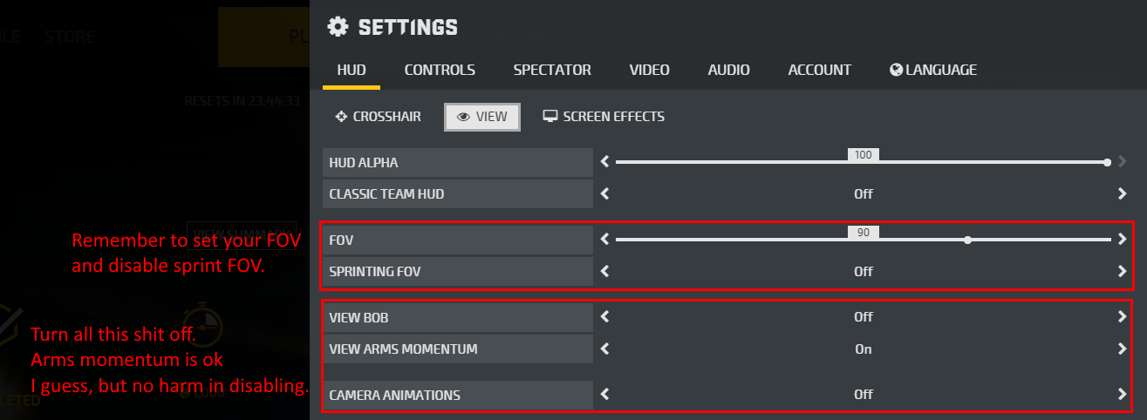Image resolution: width=1147 pixels, height=420 pixels.
Task: Change Camera Animations with right arrow
Action: [x=1122, y=395]
